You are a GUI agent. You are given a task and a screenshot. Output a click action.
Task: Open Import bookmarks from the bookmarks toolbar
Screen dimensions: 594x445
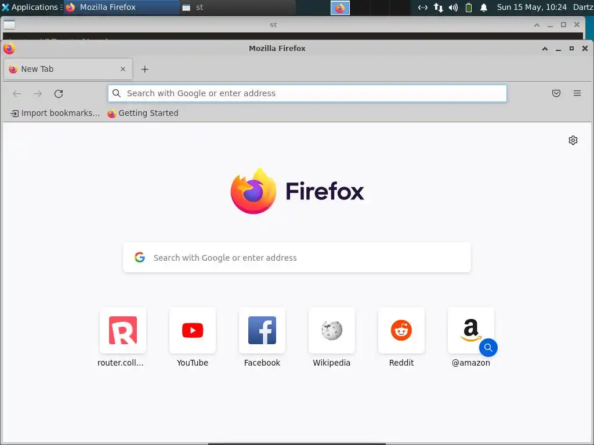point(55,113)
